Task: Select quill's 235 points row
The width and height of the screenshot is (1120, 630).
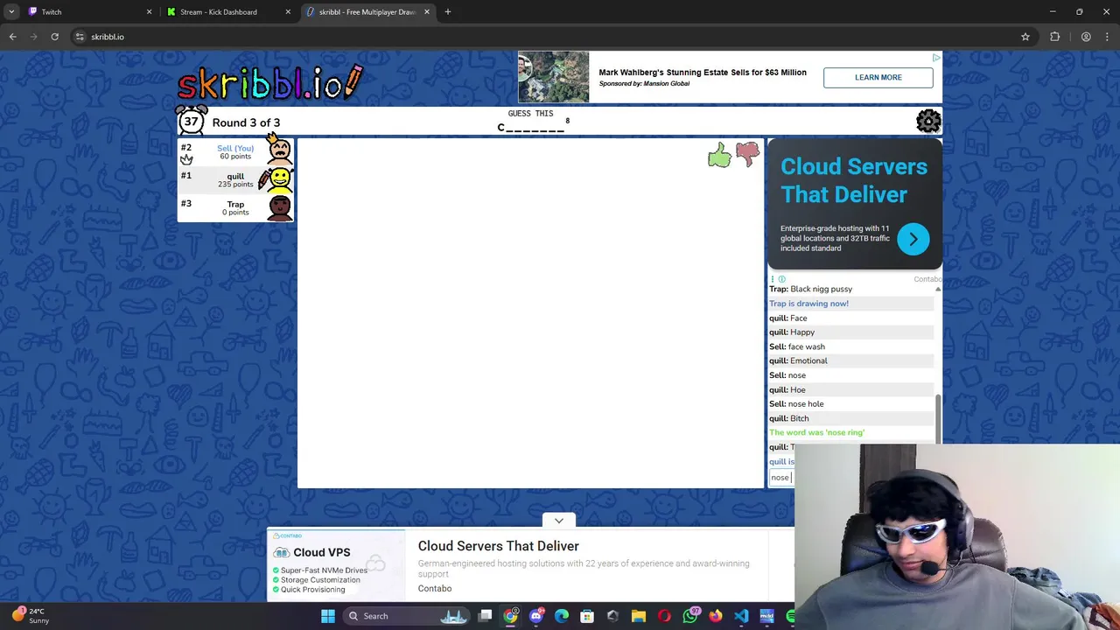Action: click(x=235, y=179)
